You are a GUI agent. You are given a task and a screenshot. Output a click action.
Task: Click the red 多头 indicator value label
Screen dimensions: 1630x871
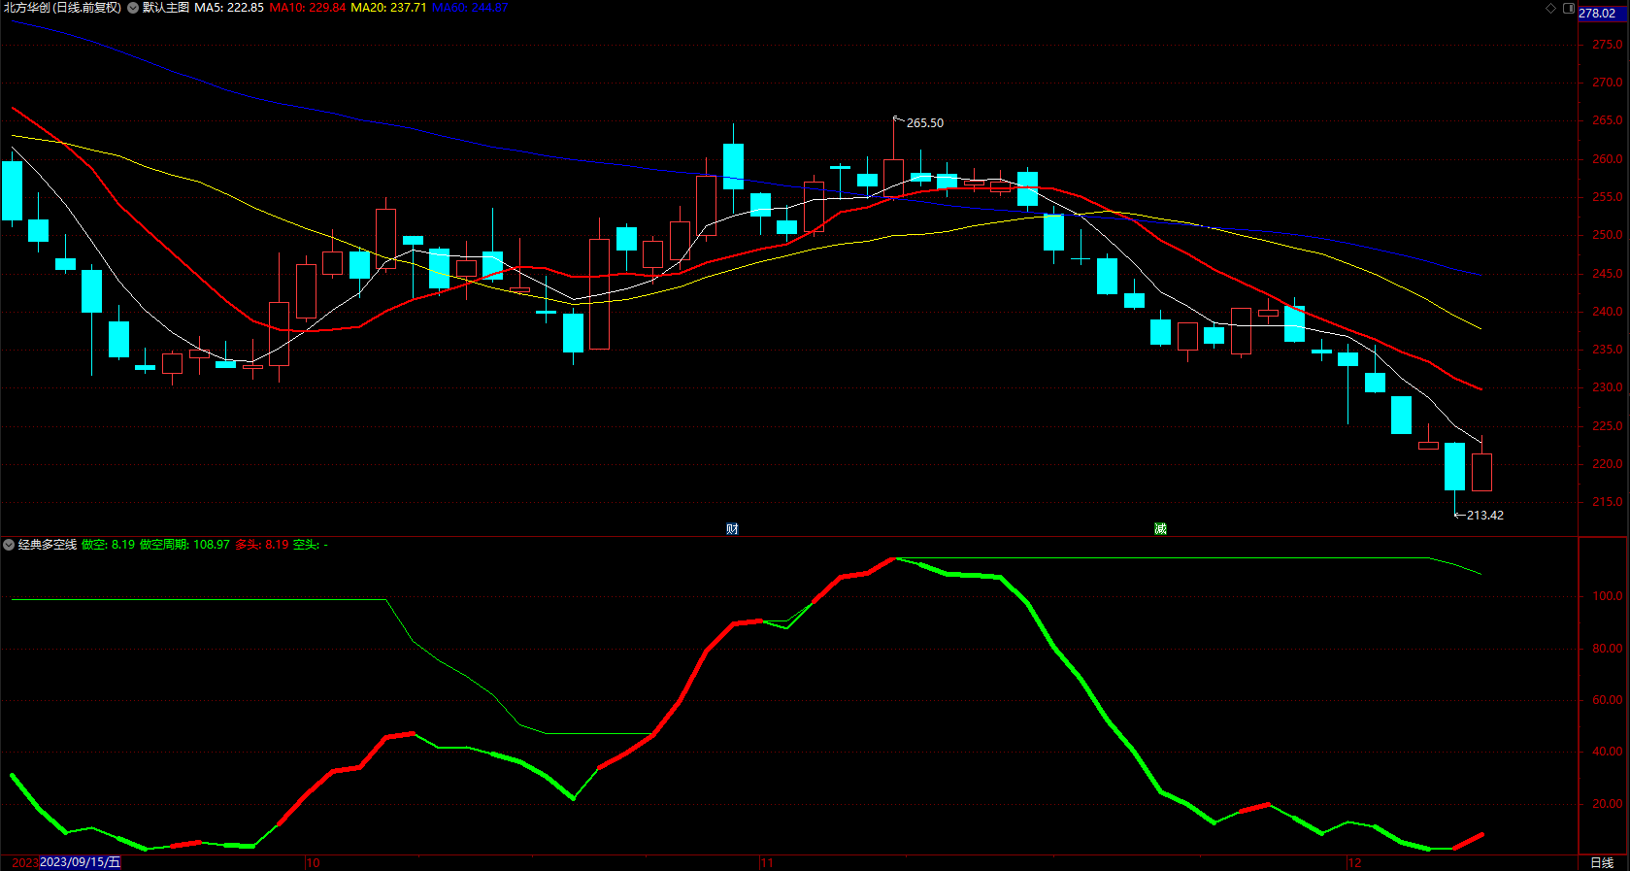262,545
